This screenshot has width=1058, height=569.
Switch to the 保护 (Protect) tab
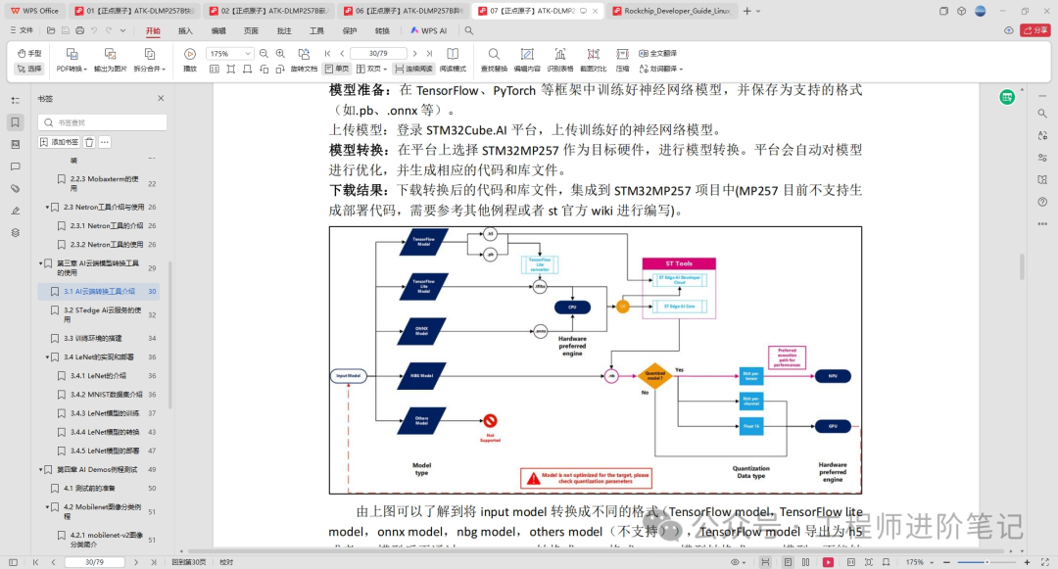pos(350,31)
